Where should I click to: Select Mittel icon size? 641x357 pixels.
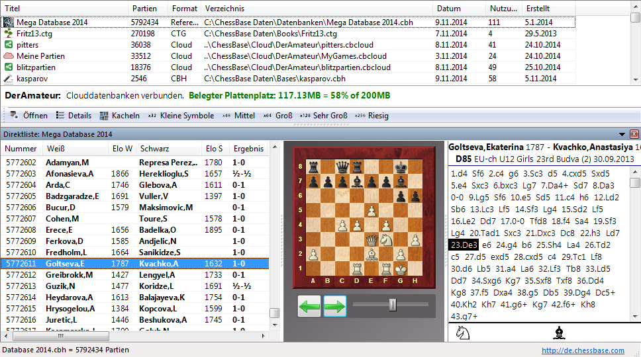[x=239, y=116]
